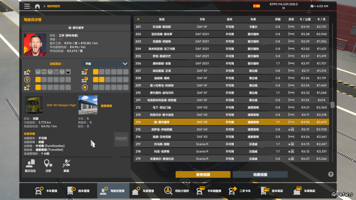The height and width of the screenshot is (200, 356).
Task: Switch to the 挂车管理 tab
Action: pos(78,191)
